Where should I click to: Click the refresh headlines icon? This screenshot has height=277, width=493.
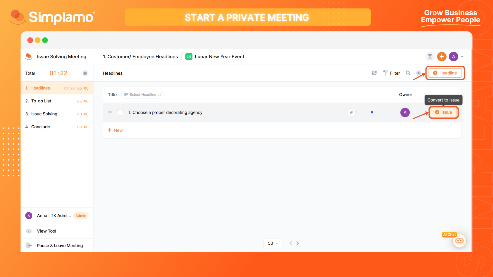tap(374, 73)
